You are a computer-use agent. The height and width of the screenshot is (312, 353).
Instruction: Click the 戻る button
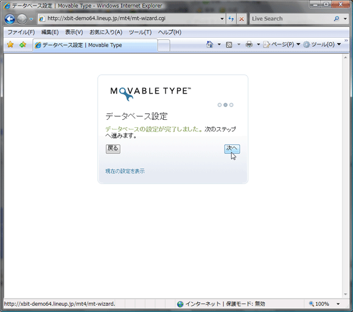pos(113,148)
